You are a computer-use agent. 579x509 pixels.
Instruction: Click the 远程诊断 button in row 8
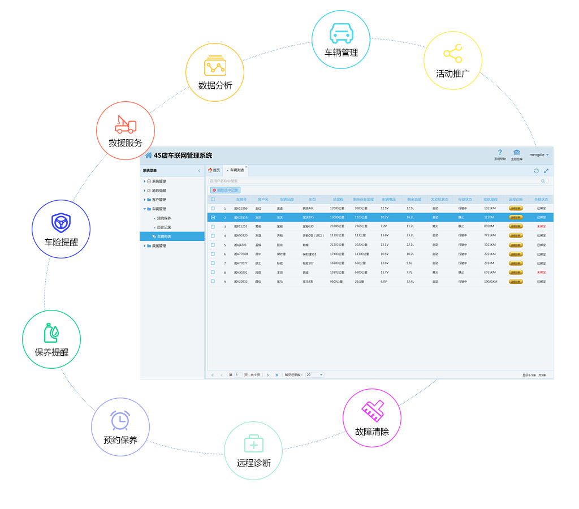click(516, 272)
